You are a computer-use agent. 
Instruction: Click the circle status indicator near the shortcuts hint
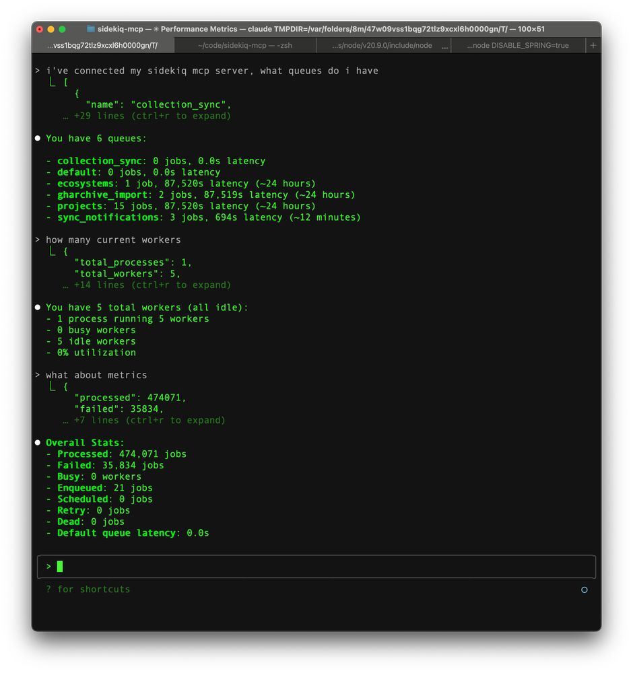(584, 590)
